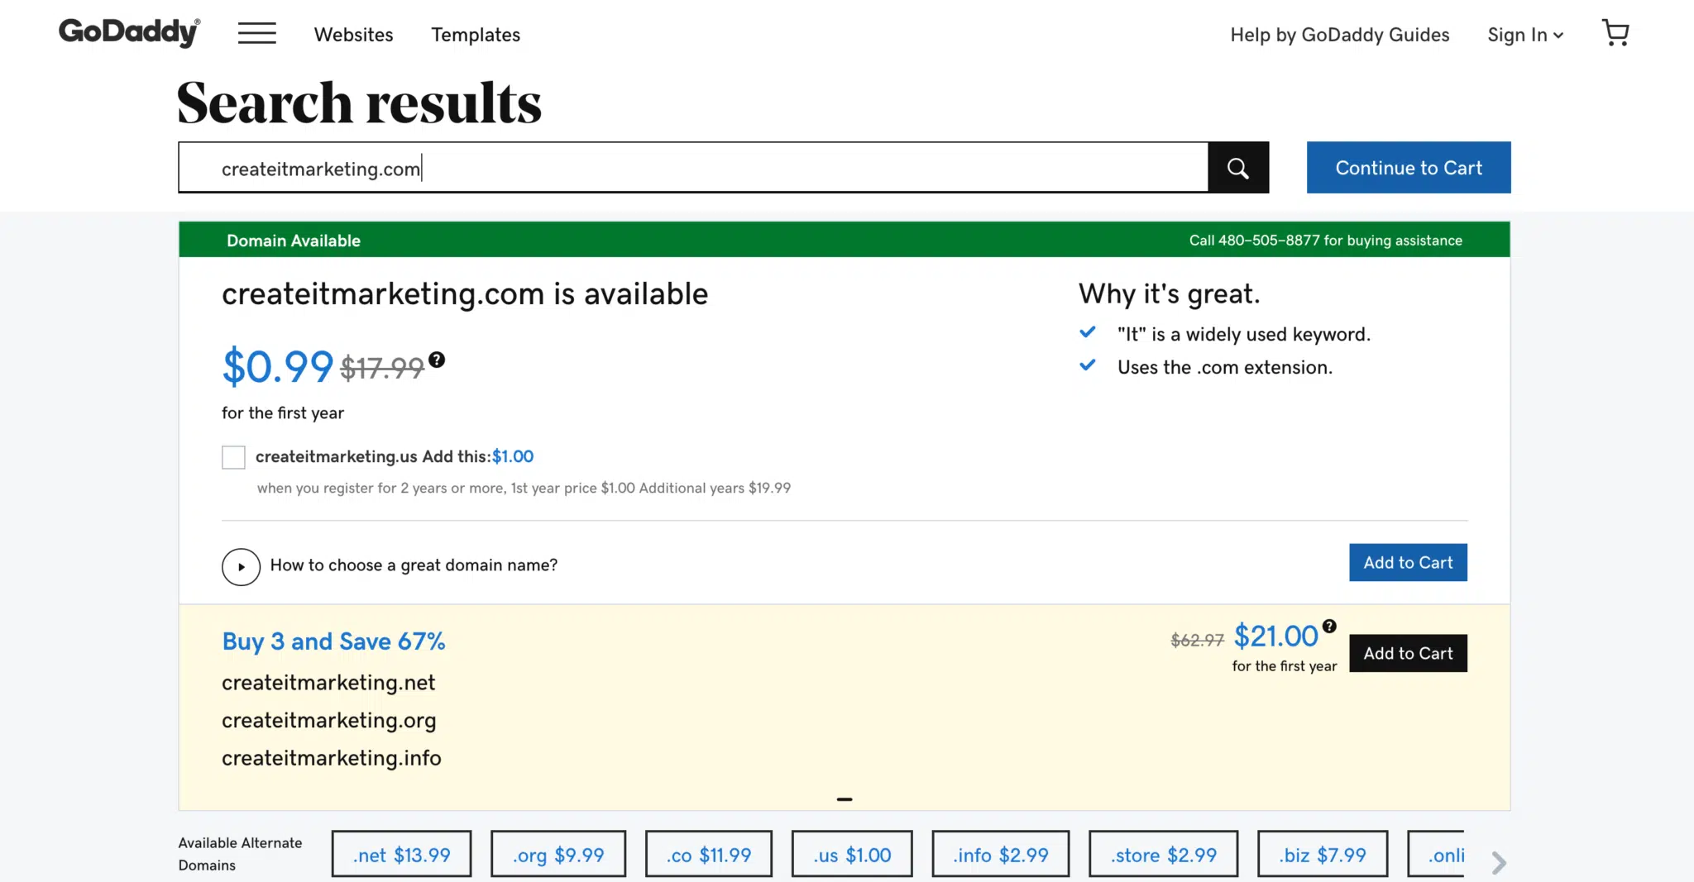Click the carousel indicator dash below bundle
The height and width of the screenshot is (882, 1694).
(x=845, y=799)
